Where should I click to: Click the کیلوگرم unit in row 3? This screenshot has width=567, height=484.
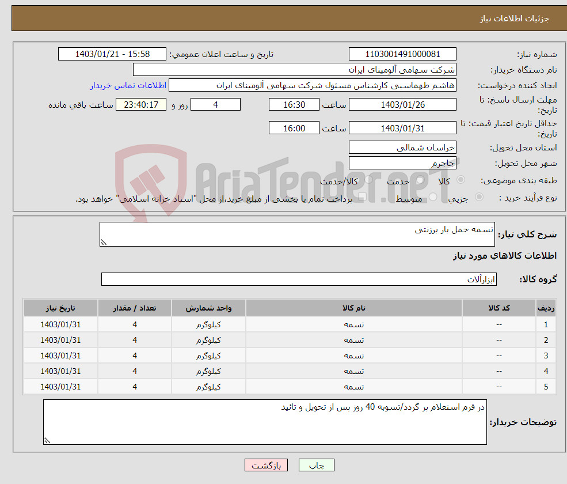pos(208,356)
